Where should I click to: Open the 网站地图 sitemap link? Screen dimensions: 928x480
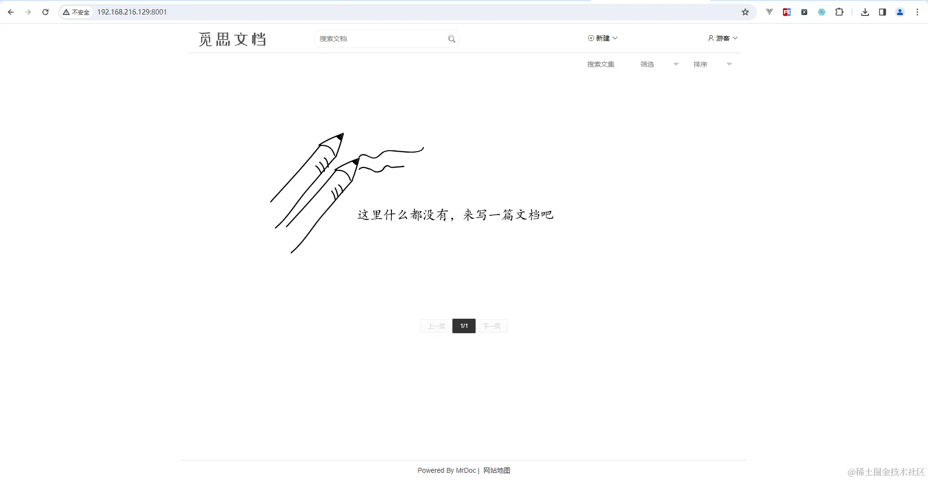(496, 470)
